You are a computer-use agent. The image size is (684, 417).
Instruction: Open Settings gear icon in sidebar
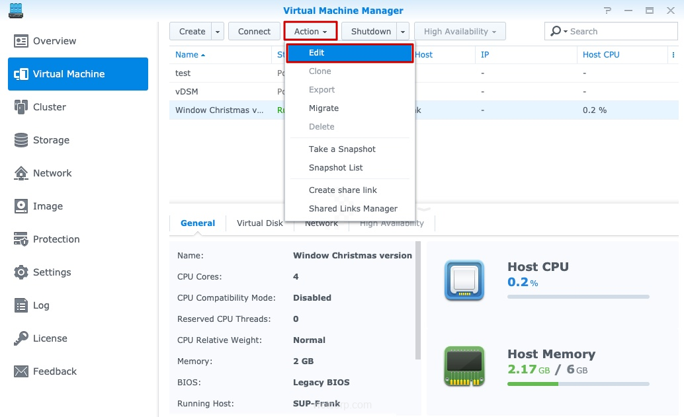pyautogui.click(x=21, y=272)
